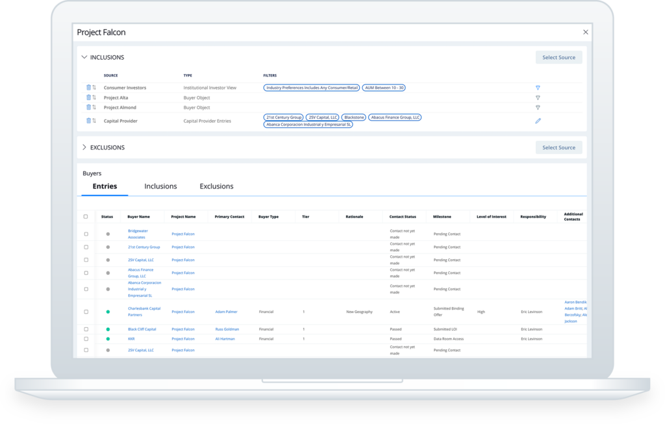Open Black Cliff Capital buyer link
The image size is (665, 424).
pos(142,329)
